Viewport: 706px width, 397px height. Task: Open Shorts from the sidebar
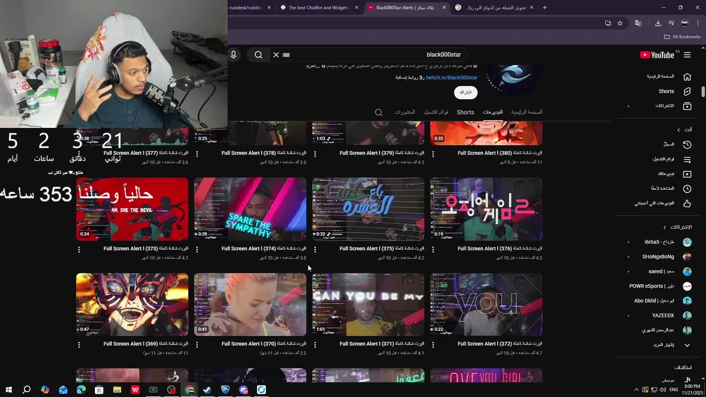(666, 92)
